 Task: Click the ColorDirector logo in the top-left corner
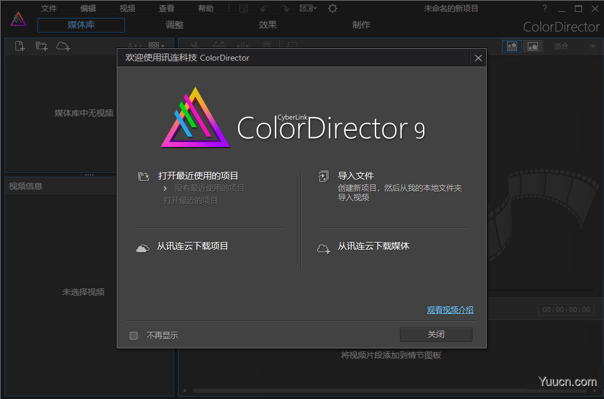point(18,19)
